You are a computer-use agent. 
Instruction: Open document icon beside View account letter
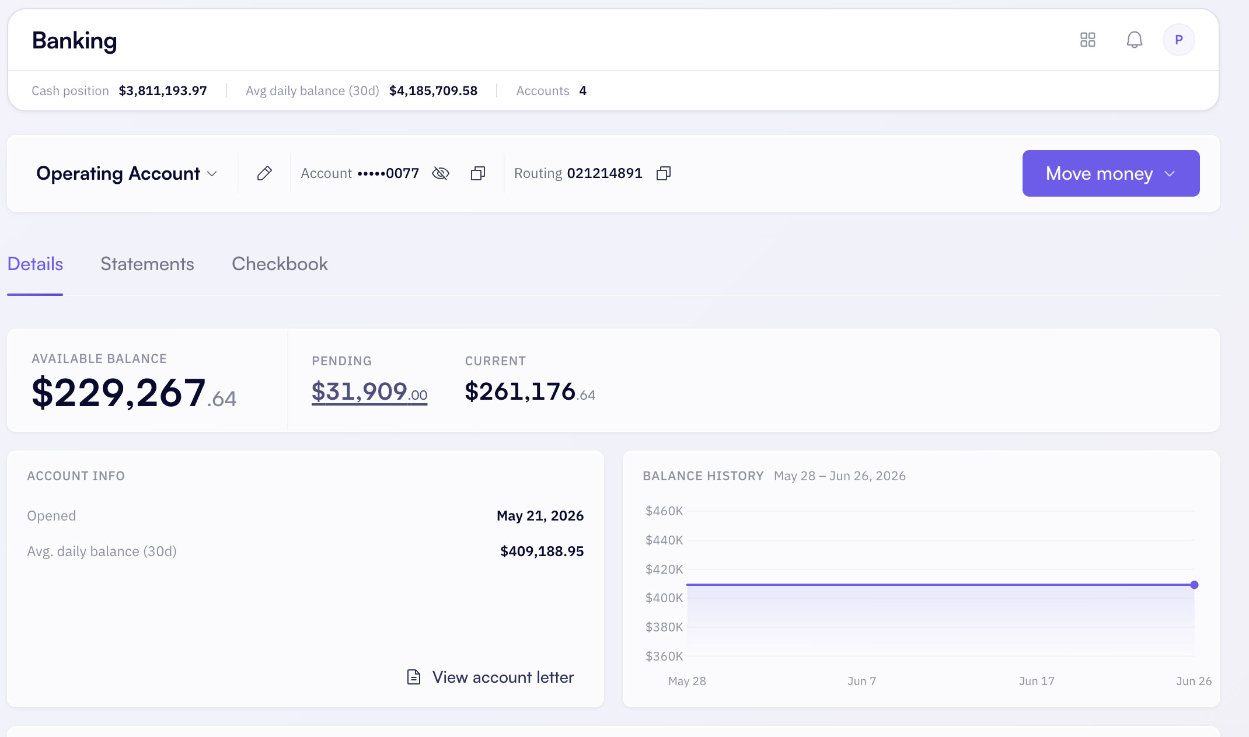click(x=414, y=677)
